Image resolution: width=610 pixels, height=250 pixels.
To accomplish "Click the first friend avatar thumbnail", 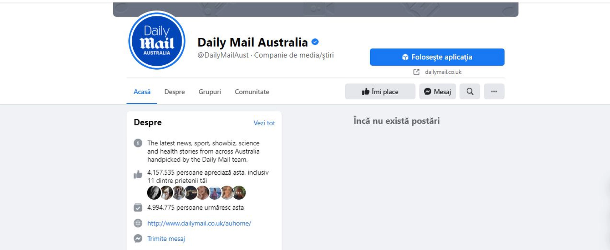I will (x=154, y=192).
